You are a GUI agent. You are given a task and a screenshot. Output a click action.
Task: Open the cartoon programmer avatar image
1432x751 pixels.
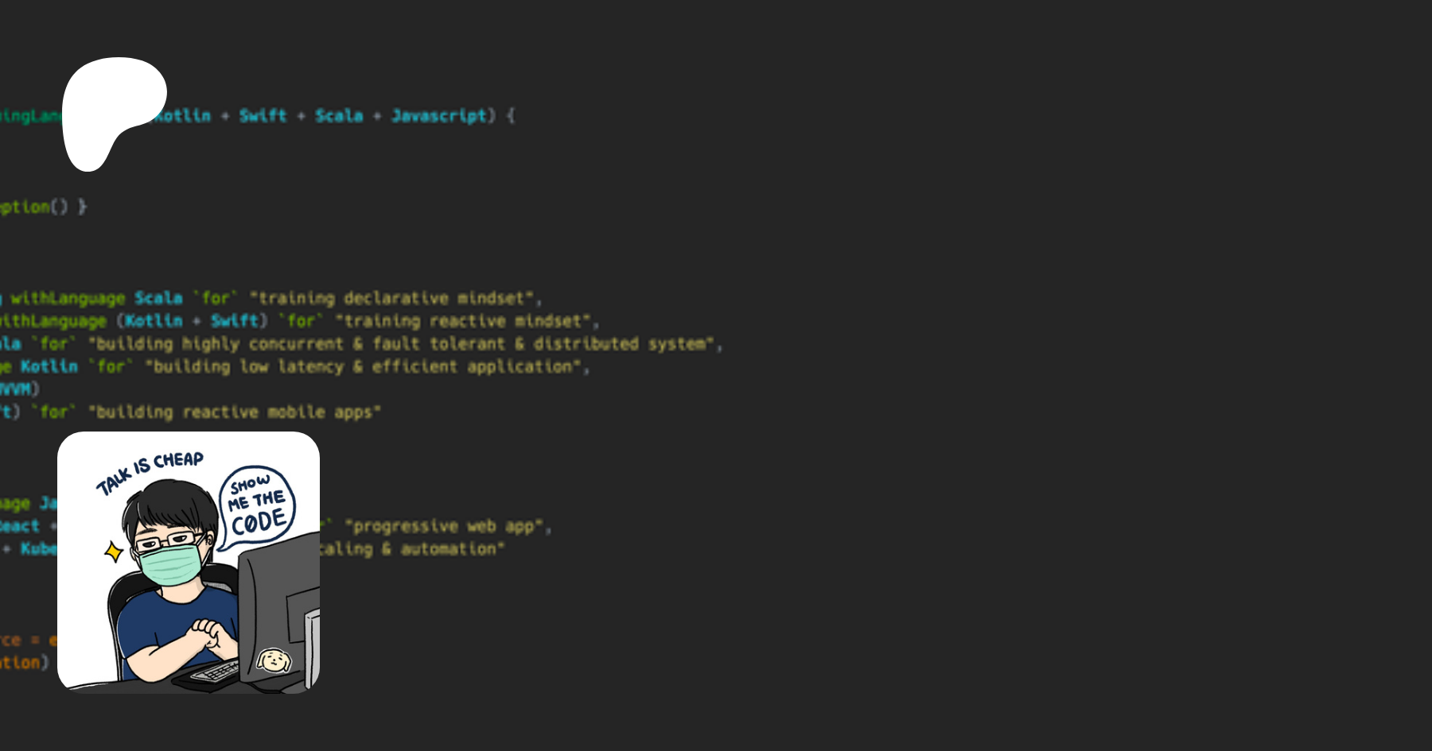[x=189, y=563]
